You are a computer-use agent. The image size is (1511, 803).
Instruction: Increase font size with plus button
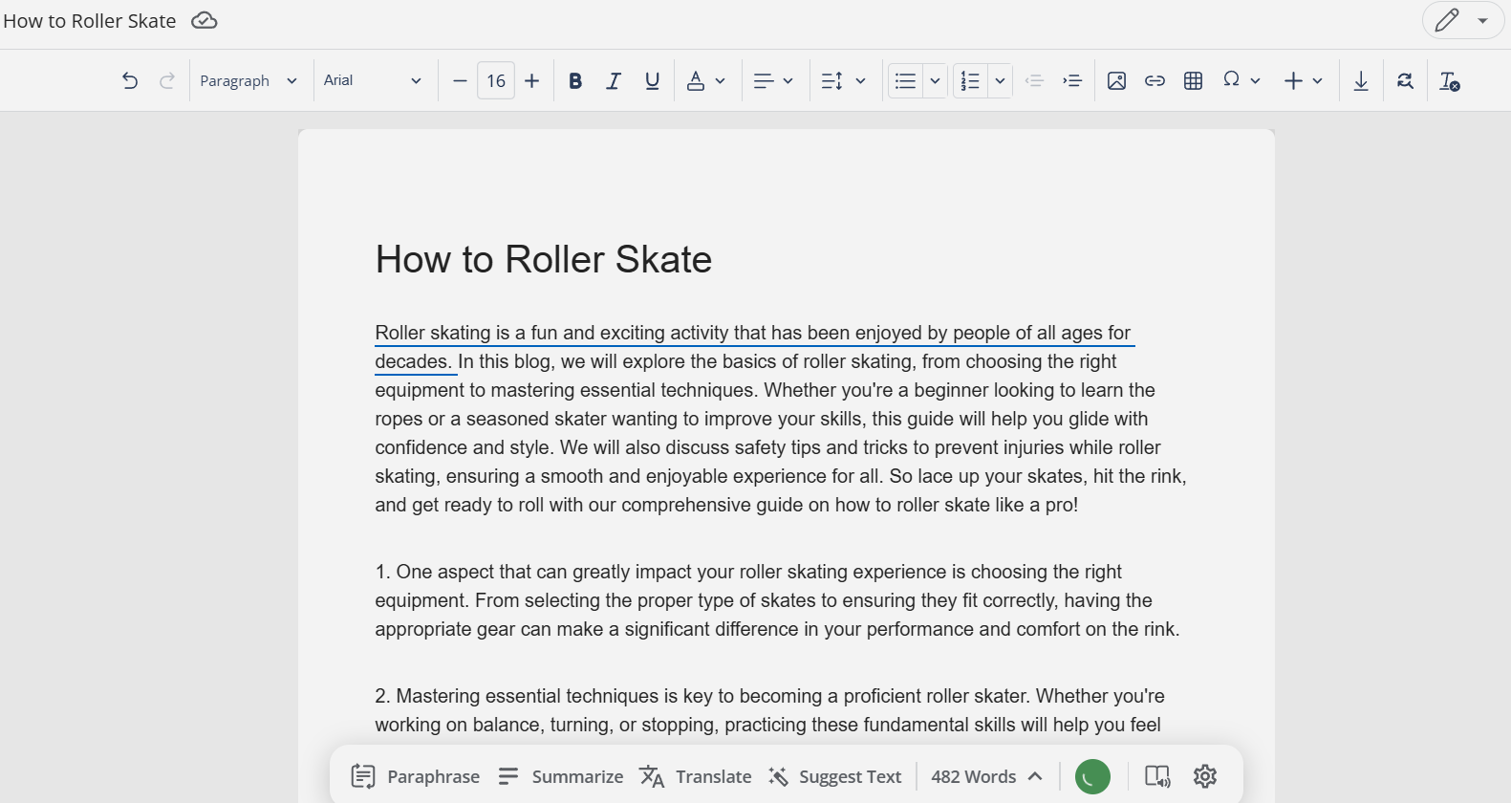(532, 81)
